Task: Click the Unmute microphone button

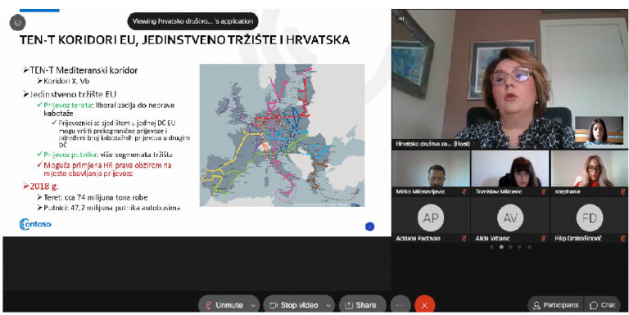Action: point(224,305)
